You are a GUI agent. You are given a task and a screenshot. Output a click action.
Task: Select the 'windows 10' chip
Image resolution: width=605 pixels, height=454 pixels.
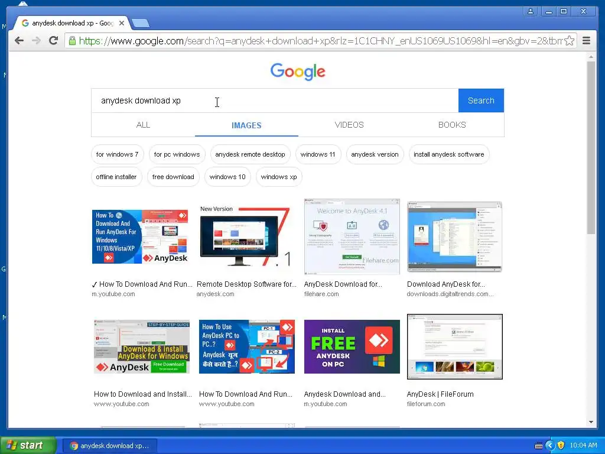click(227, 177)
